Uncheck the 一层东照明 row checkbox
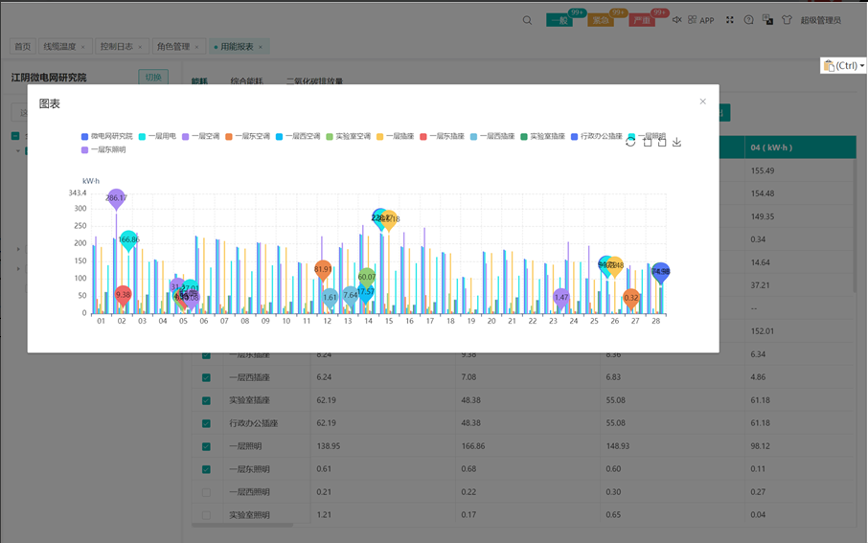 pos(206,469)
